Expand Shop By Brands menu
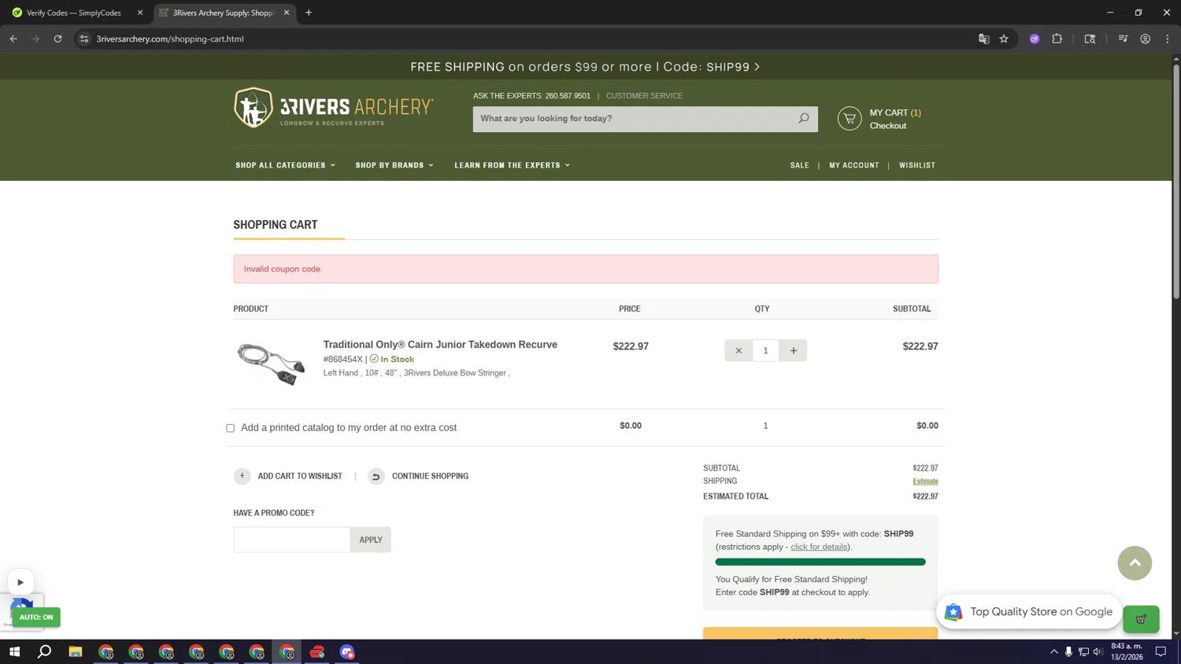This screenshot has width=1181, height=664. point(394,165)
